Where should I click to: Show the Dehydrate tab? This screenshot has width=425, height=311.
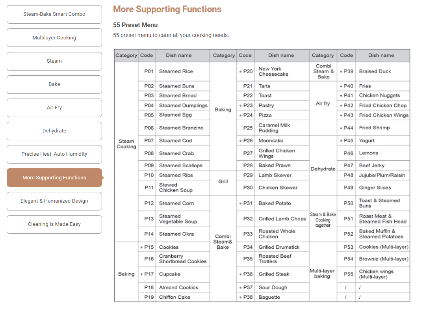tap(54, 131)
